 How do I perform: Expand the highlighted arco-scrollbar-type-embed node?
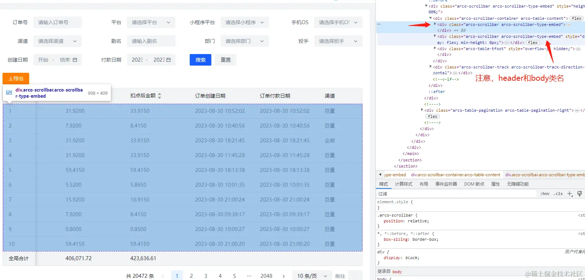[x=435, y=25]
